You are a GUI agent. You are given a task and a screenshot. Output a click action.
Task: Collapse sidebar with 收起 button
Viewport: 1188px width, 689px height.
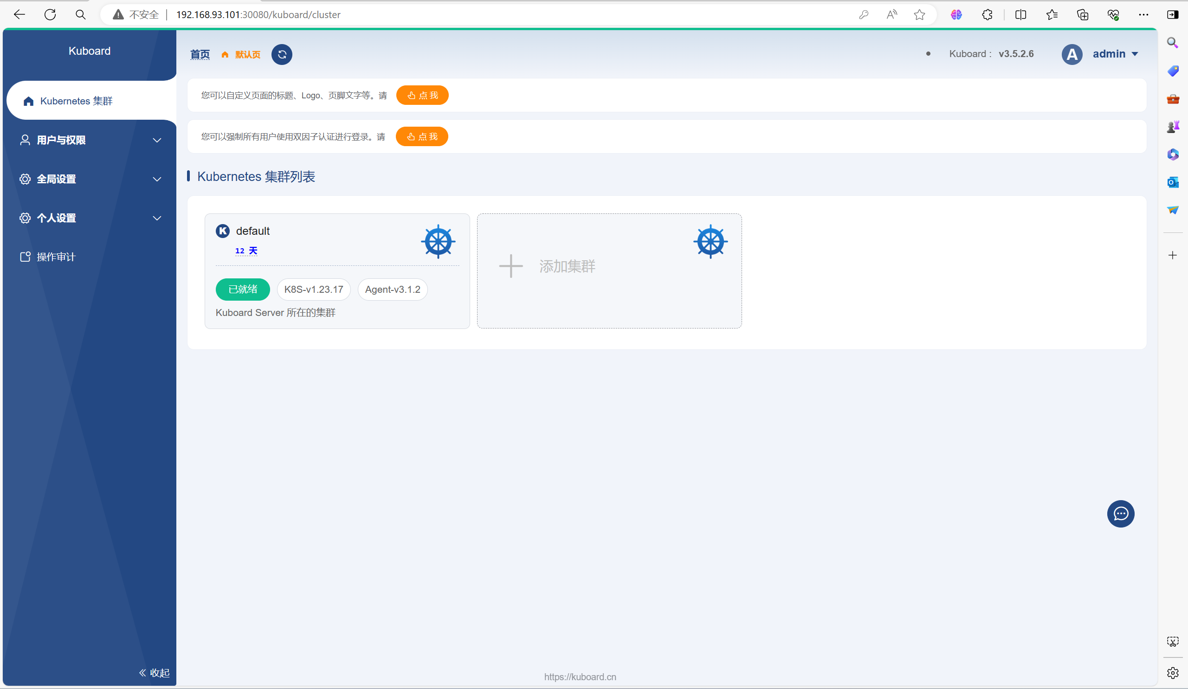click(x=154, y=673)
